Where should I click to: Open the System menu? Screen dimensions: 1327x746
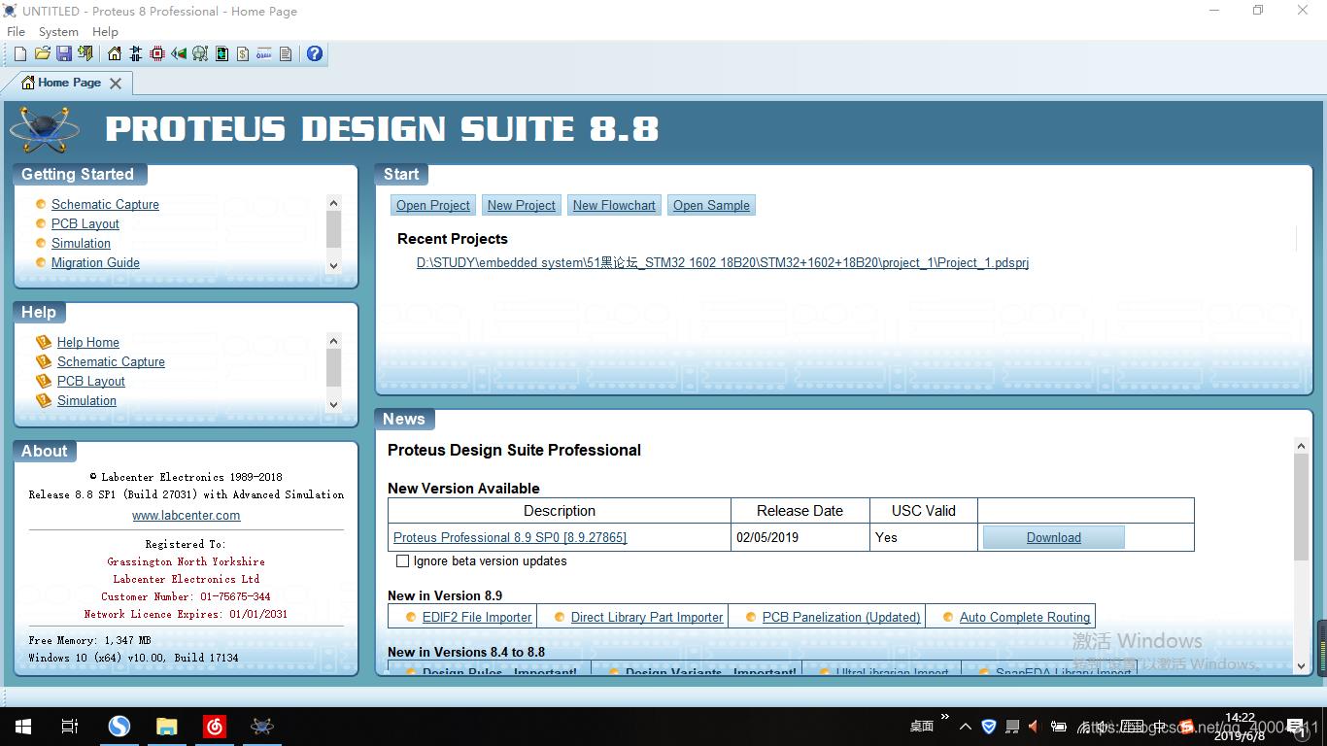(58, 31)
